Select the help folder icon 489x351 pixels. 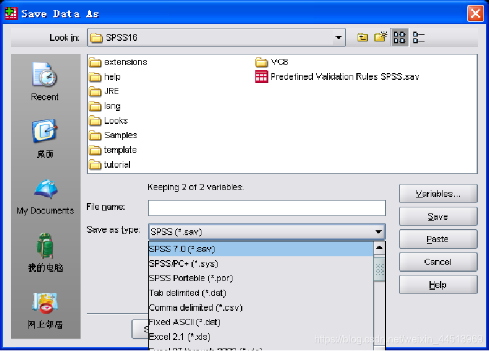click(95, 77)
